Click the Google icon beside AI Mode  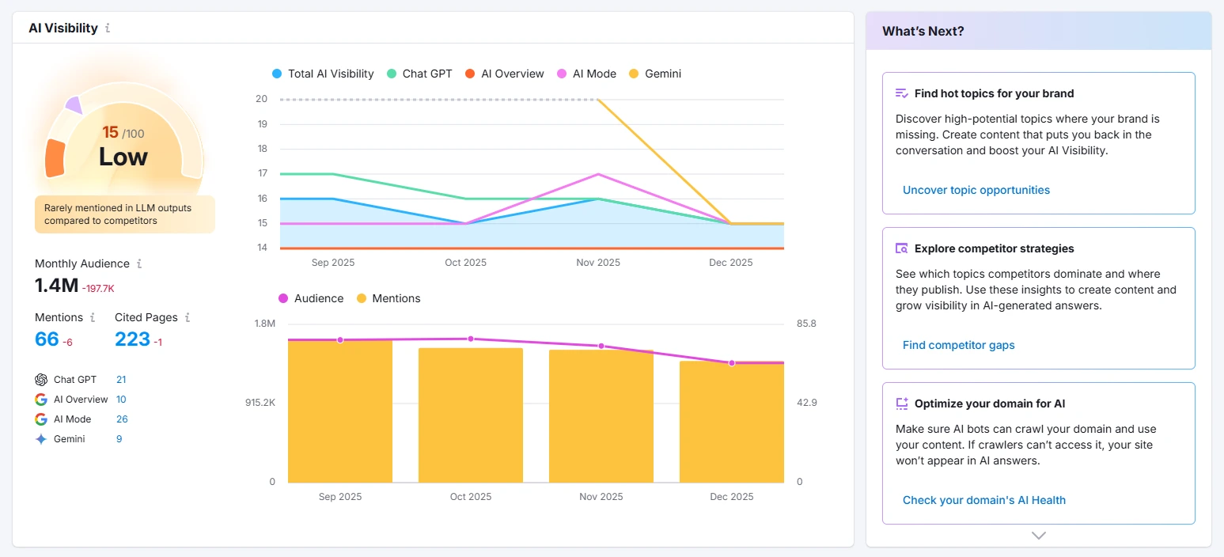coord(41,419)
